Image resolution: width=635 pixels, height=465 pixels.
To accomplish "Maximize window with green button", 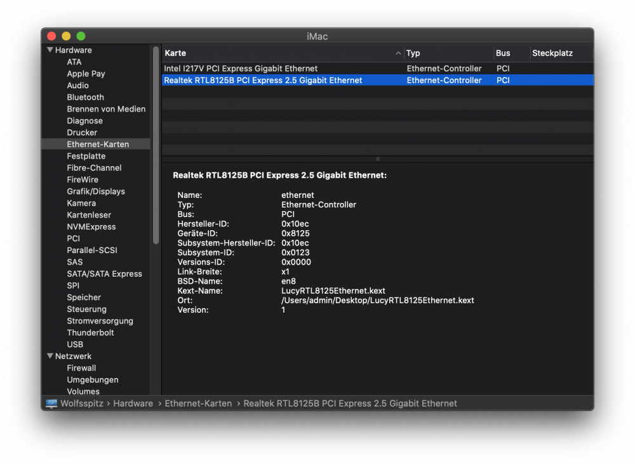I will (81, 36).
